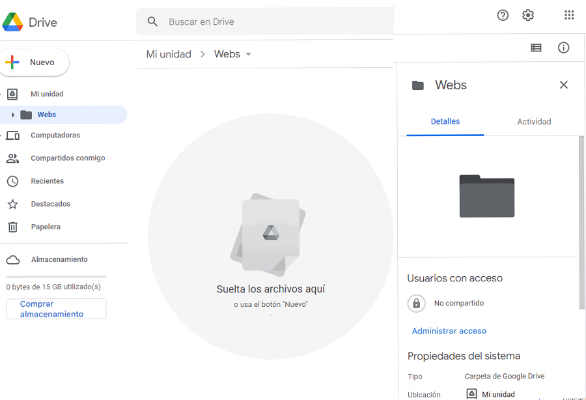Image resolution: width=586 pixels, height=400 pixels.
Task: Expand the Webs folder tree arrow
Action: click(13, 115)
